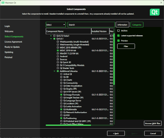Check MinGW 11.2.0 64-bit checkbox
This screenshot has width=164, height=138.
[x=58, y=53]
